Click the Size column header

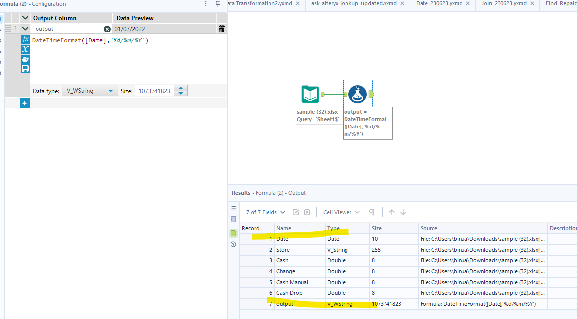tap(394, 228)
